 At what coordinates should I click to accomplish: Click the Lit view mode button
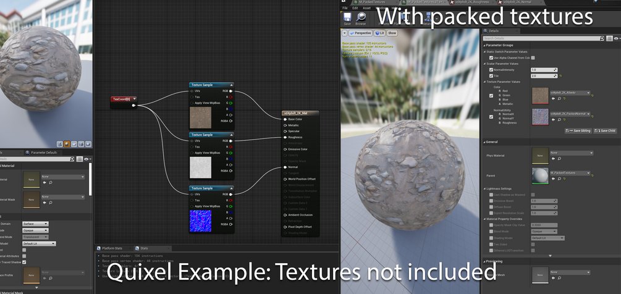coord(379,33)
